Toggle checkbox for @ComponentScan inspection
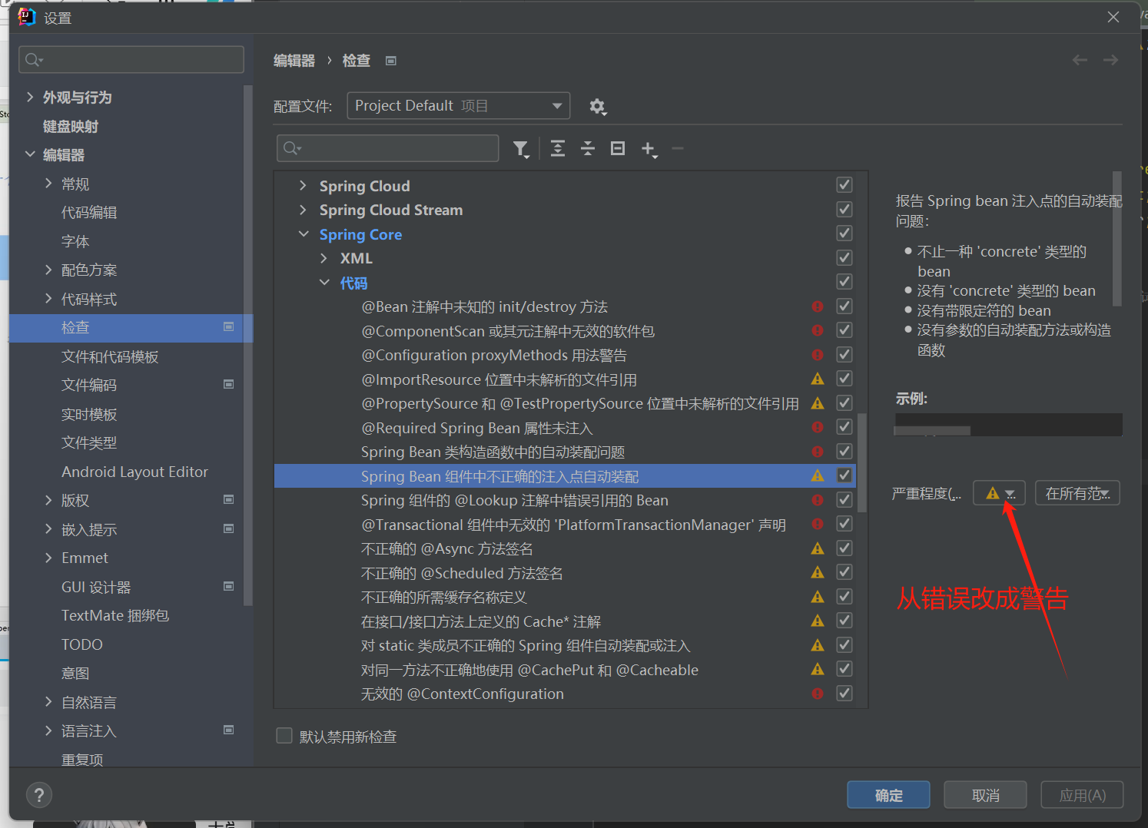Screen dimensions: 1148x828 844,330
